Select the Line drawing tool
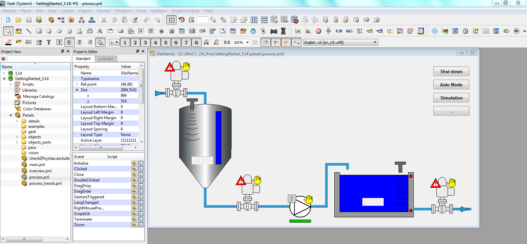The height and width of the screenshot is (244, 527). coord(29,31)
